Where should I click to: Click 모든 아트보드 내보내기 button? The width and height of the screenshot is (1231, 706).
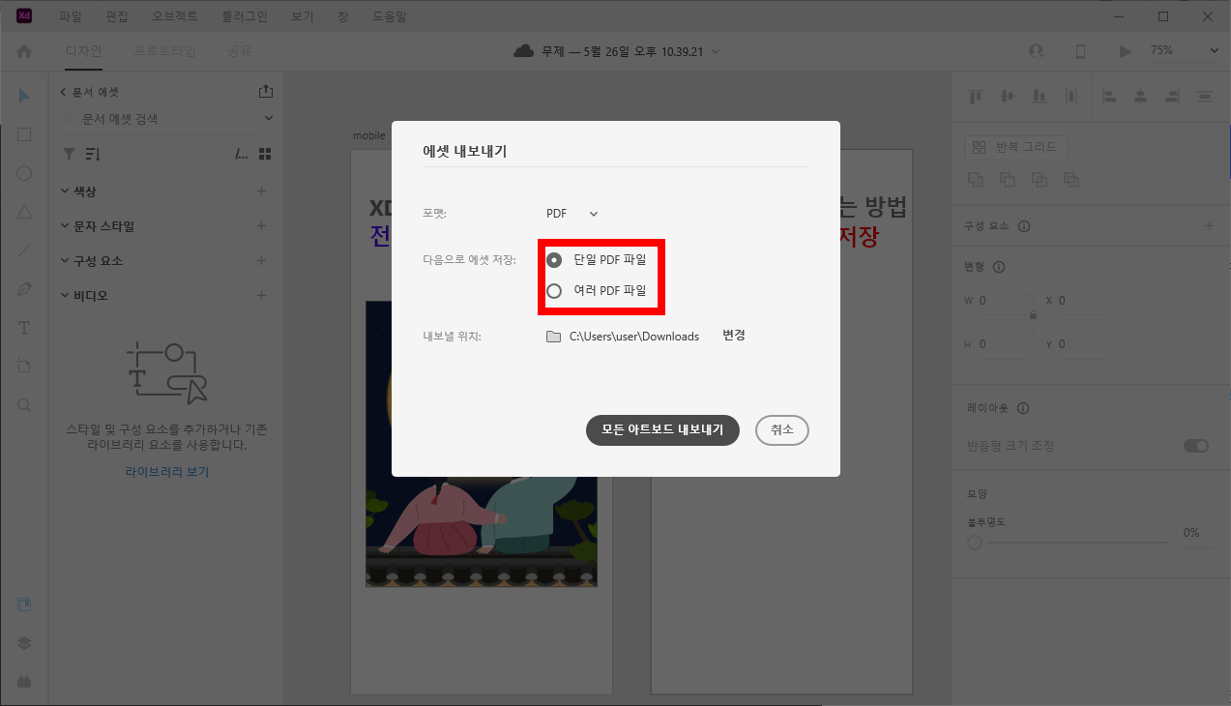point(662,430)
